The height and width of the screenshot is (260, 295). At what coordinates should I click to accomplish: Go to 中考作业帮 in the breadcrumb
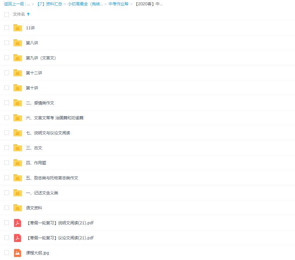click(x=118, y=4)
